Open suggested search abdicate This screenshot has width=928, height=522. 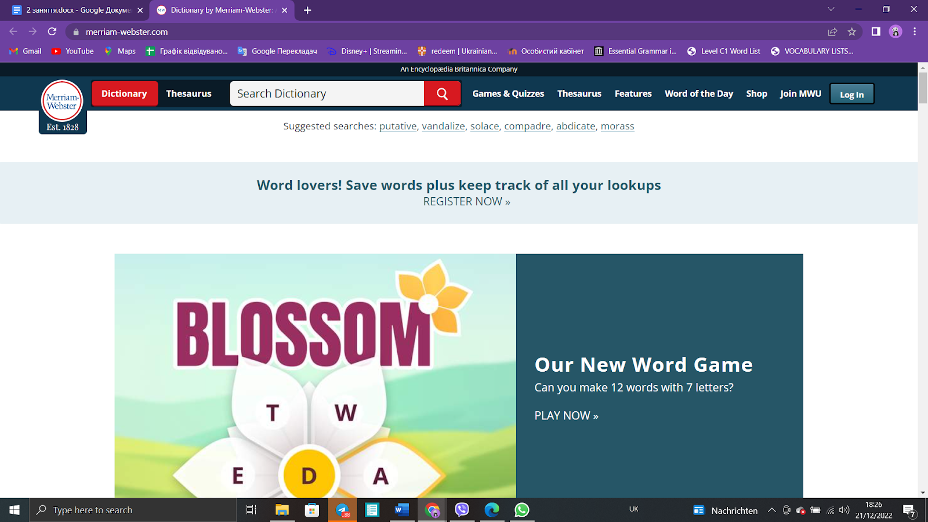(576, 126)
